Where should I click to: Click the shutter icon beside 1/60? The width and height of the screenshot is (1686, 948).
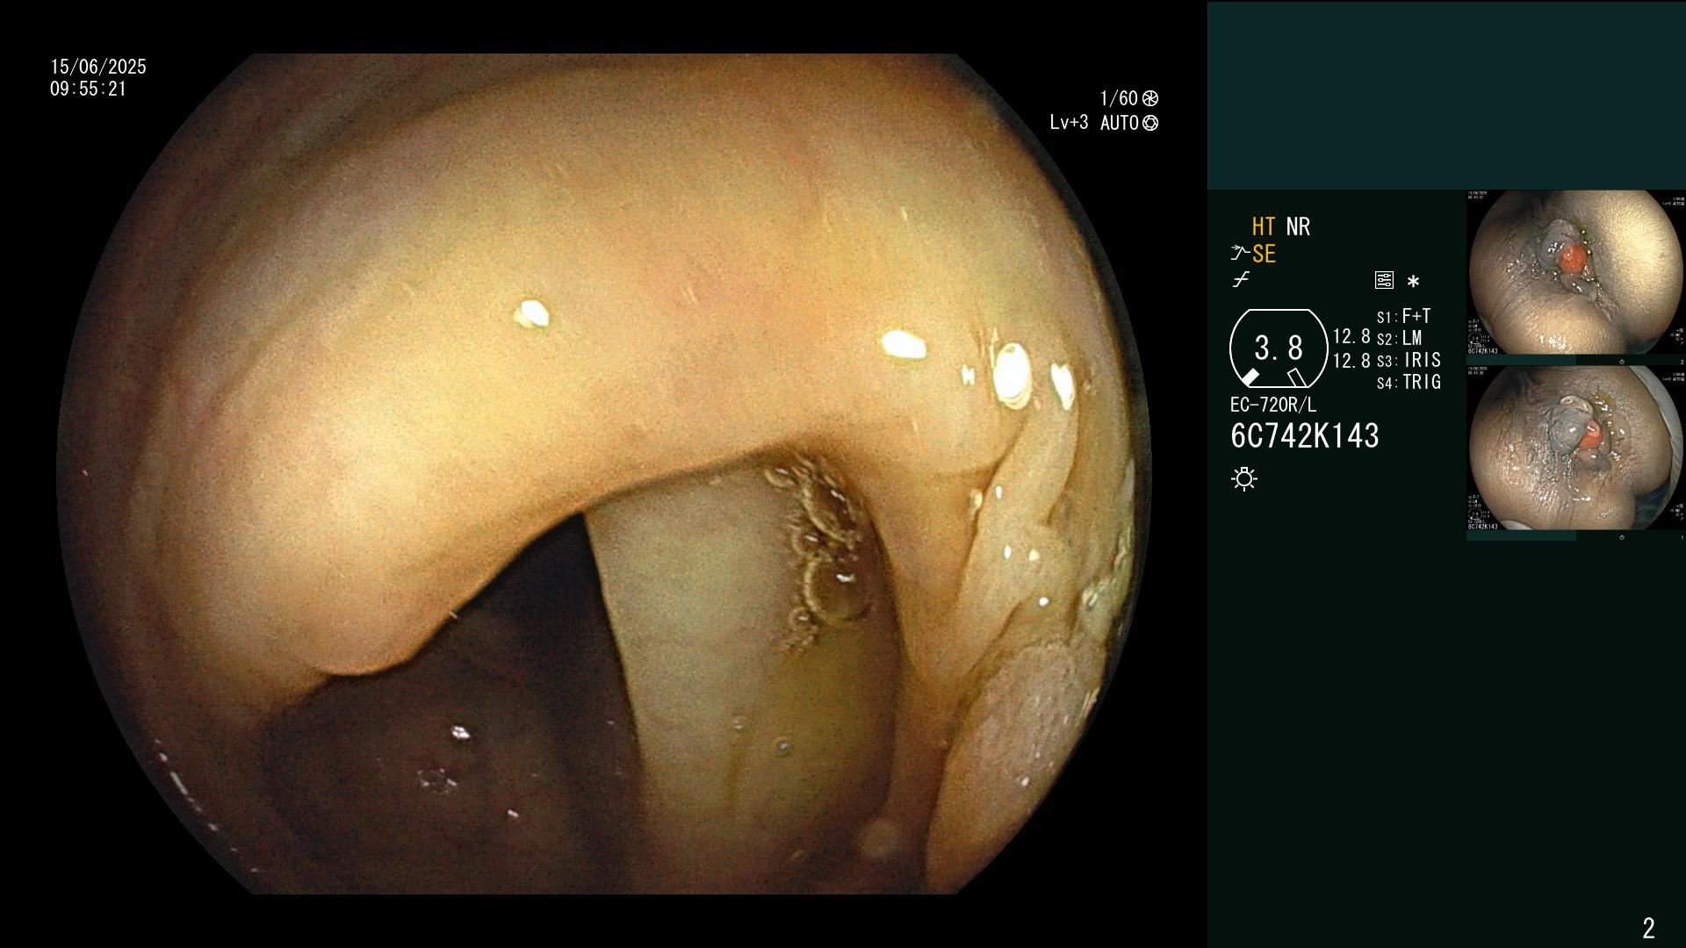pos(1150,98)
